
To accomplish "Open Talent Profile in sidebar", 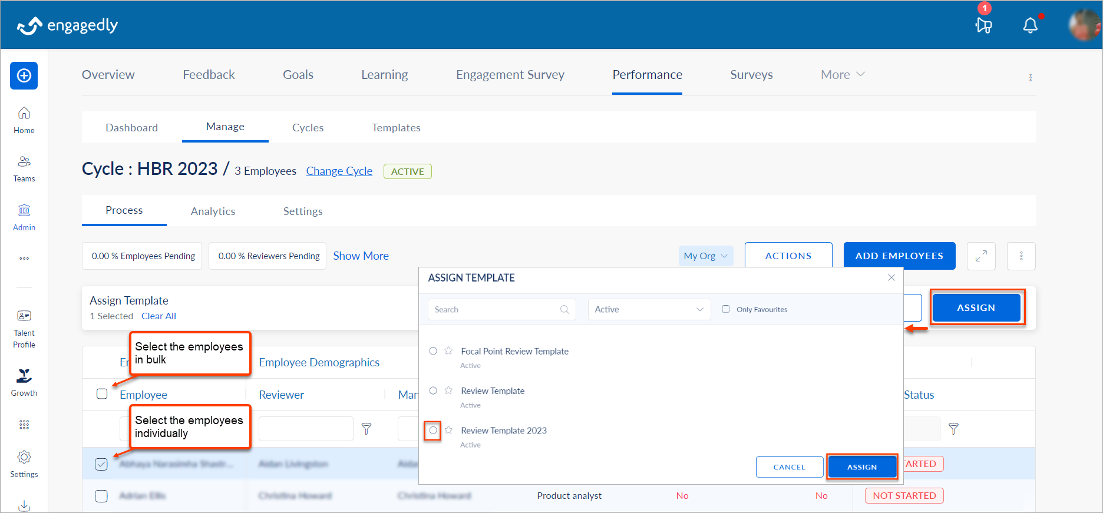I will (x=24, y=329).
